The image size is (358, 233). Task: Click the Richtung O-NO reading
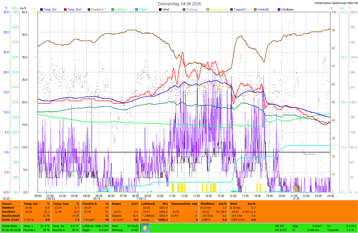tap(125, 230)
